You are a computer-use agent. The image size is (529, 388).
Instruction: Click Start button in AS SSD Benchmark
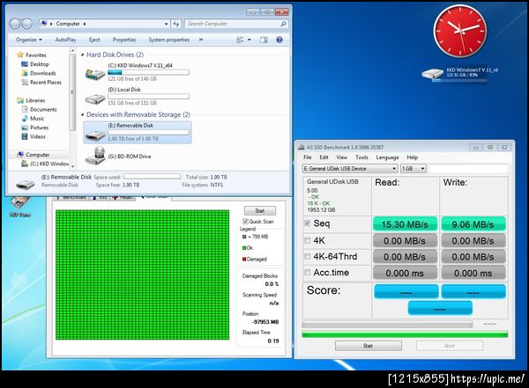point(368,346)
